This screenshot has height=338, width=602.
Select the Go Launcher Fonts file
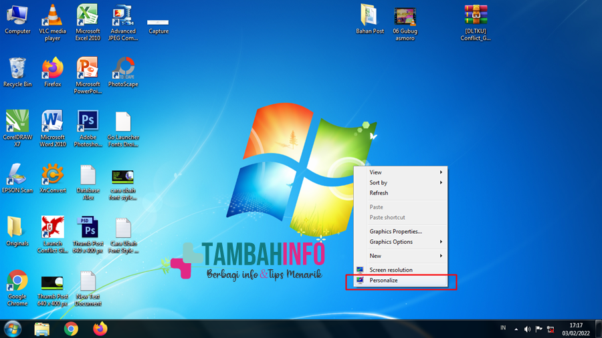point(123,129)
